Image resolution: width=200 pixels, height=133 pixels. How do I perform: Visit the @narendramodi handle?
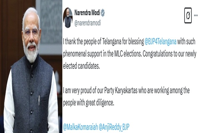(88, 23)
